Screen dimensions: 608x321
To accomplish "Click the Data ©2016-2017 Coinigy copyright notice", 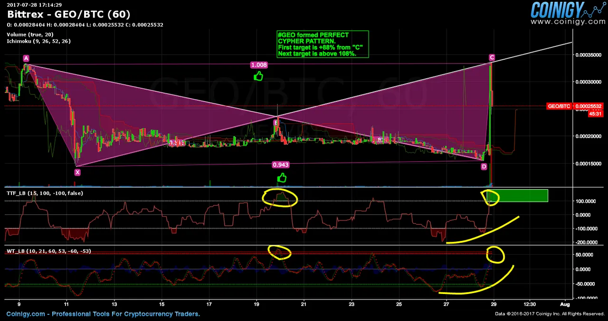I will click(x=549, y=314).
